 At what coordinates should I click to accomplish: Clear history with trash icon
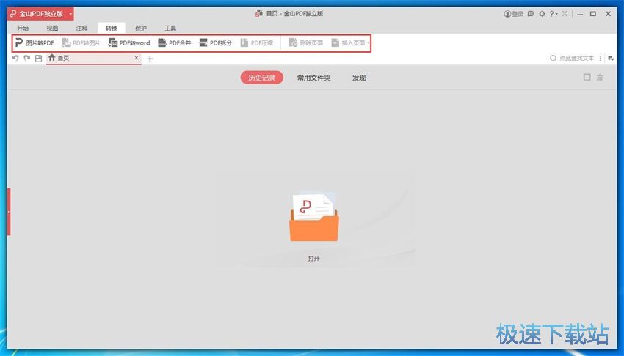[600, 78]
